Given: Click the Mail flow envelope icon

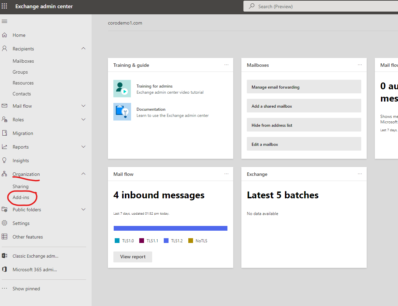Looking at the screenshot, I should point(4,106).
